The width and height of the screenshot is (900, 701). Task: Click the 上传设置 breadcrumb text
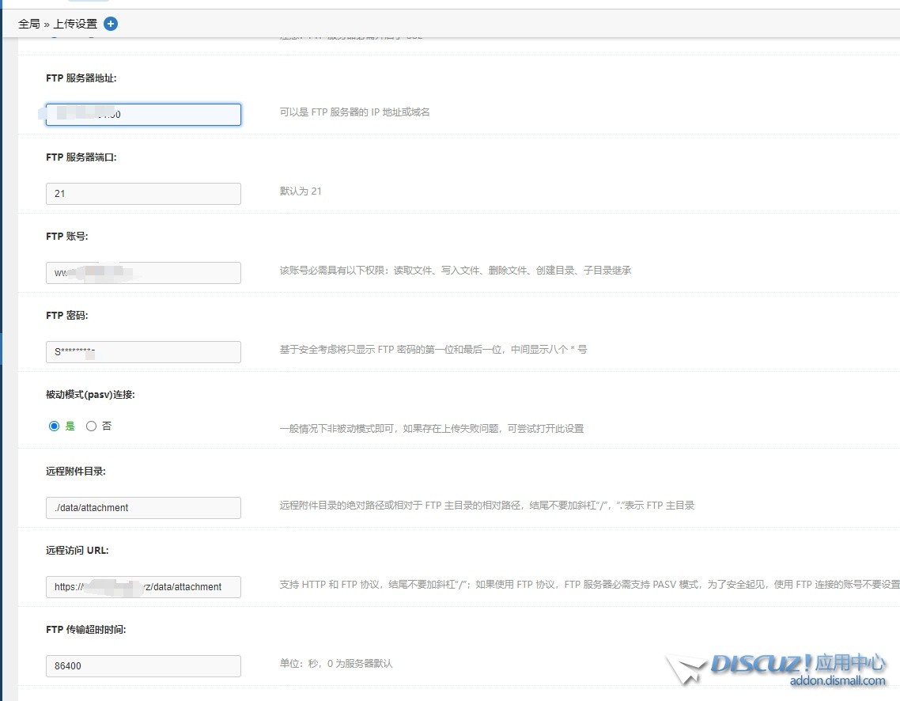pyautogui.click(x=75, y=24)
